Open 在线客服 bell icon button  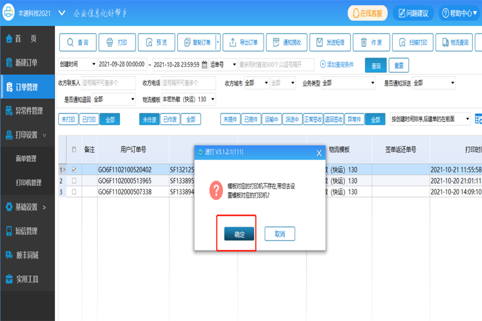(x=368, y=13)
